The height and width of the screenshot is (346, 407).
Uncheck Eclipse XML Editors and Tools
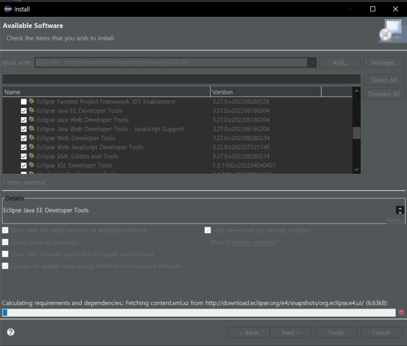pos(24,156)
